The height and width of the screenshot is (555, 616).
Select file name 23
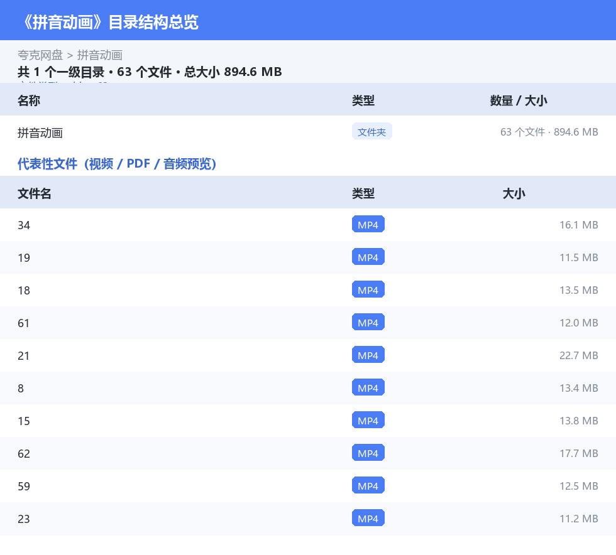[x=24, y=519]
